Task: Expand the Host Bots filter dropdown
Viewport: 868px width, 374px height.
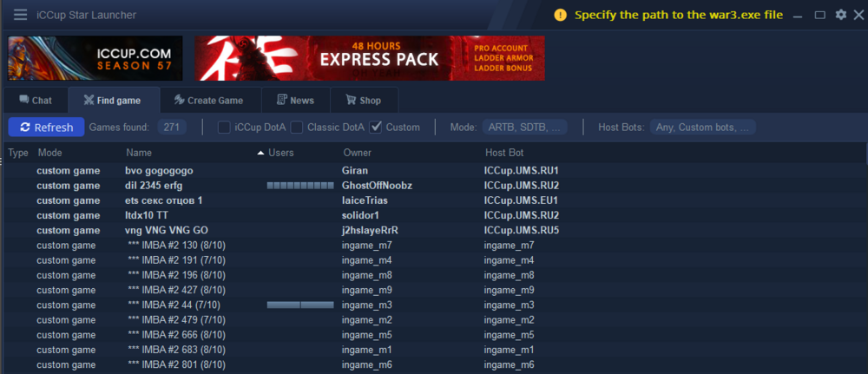Action: click(x=702, y=128)
